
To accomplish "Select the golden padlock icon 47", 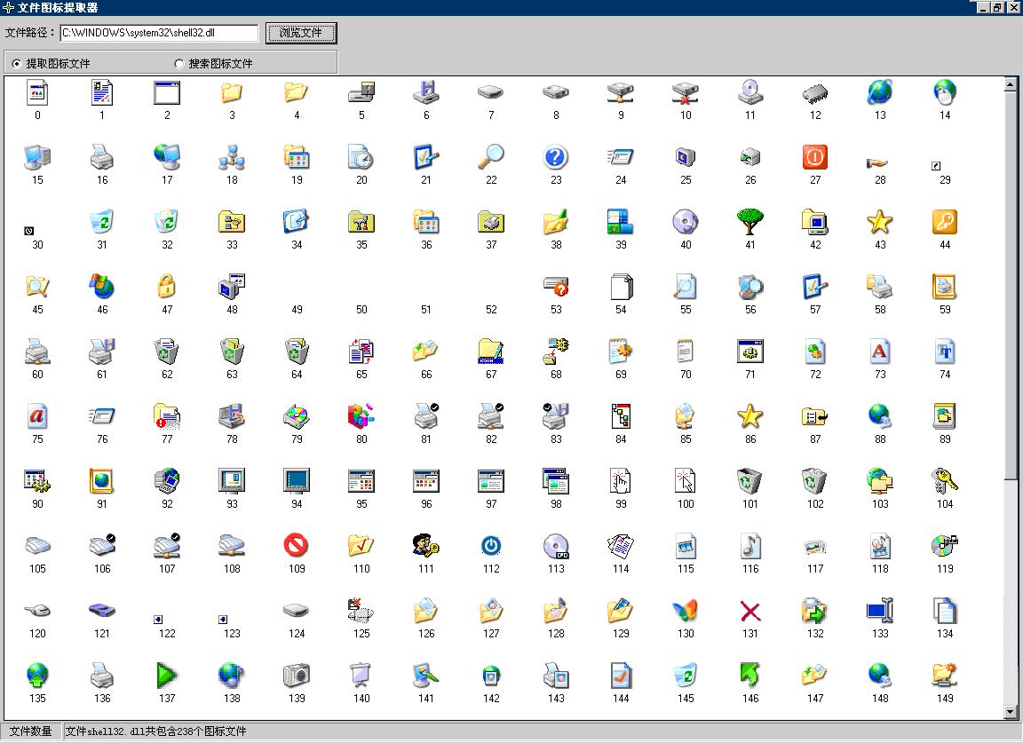I will 166,286.
